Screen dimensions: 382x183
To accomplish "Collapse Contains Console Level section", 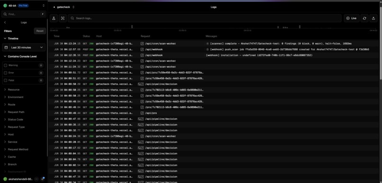I will click(x=20, y=56).
